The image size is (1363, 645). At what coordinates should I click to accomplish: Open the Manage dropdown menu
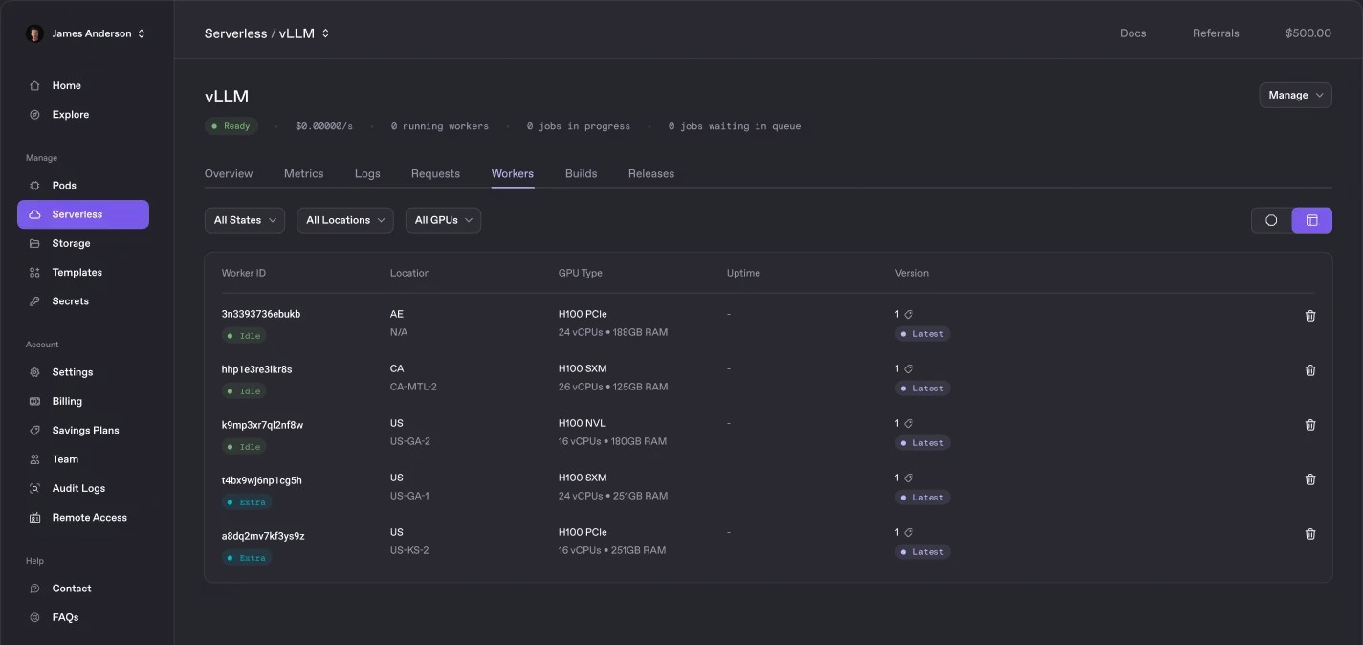(x=1295, y=95)
